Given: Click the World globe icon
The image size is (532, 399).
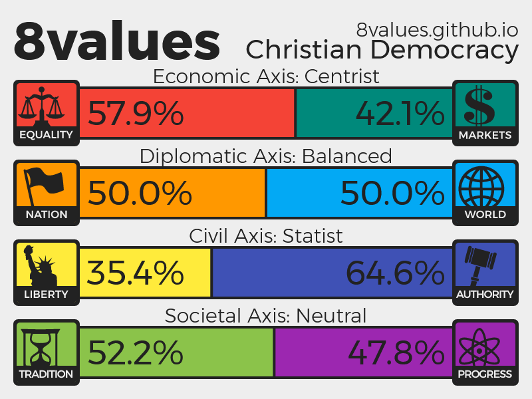Looking at the screenshot, I should pos(485,186).
